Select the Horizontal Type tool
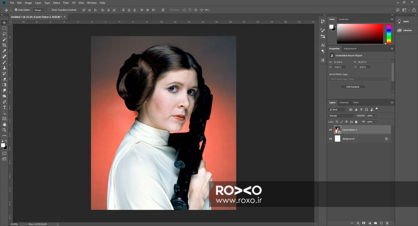 (4, 107)
